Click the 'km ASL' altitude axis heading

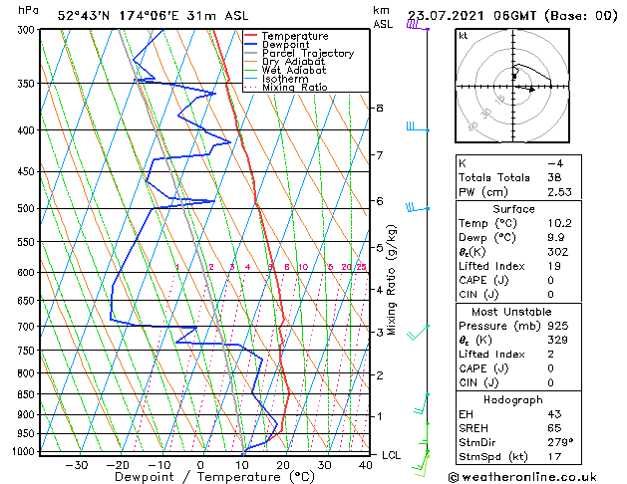[383, 17]
